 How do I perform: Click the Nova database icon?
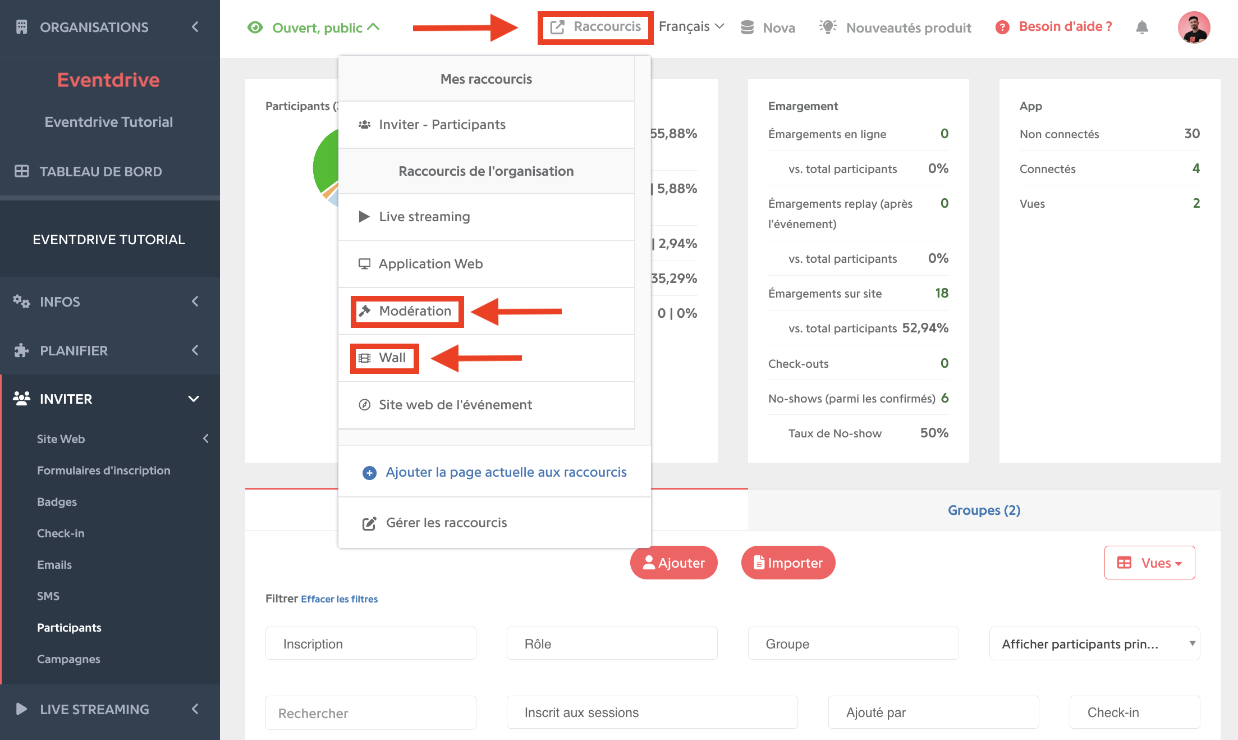(x=747, y=28)
